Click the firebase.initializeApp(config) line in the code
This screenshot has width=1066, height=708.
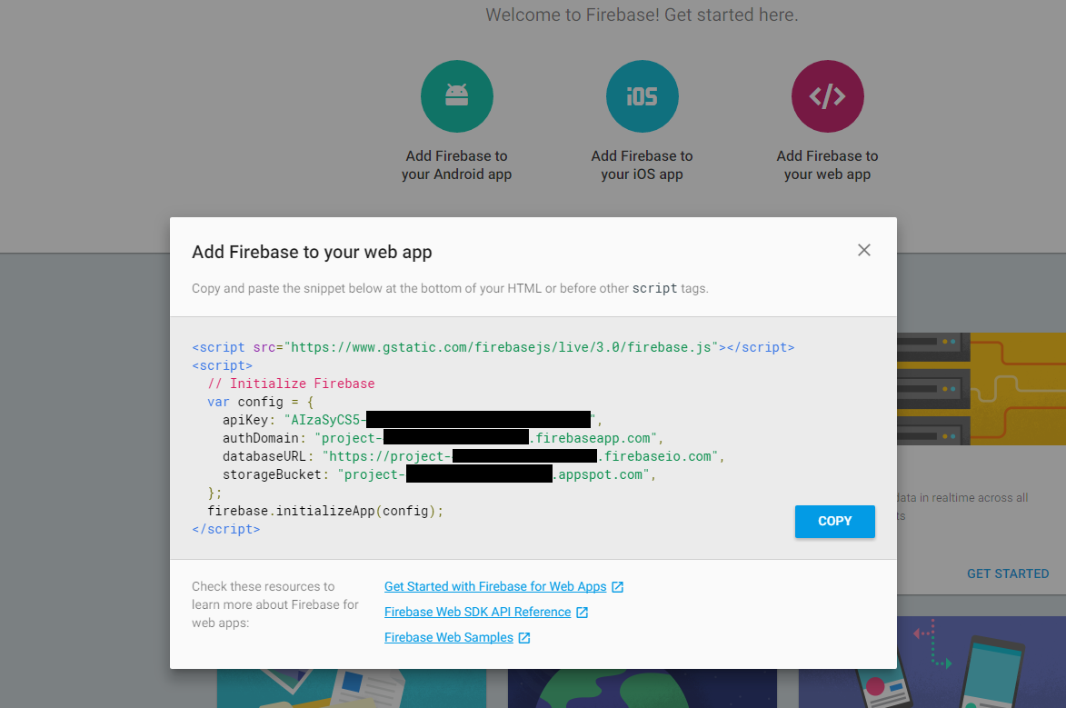point(324,511)
